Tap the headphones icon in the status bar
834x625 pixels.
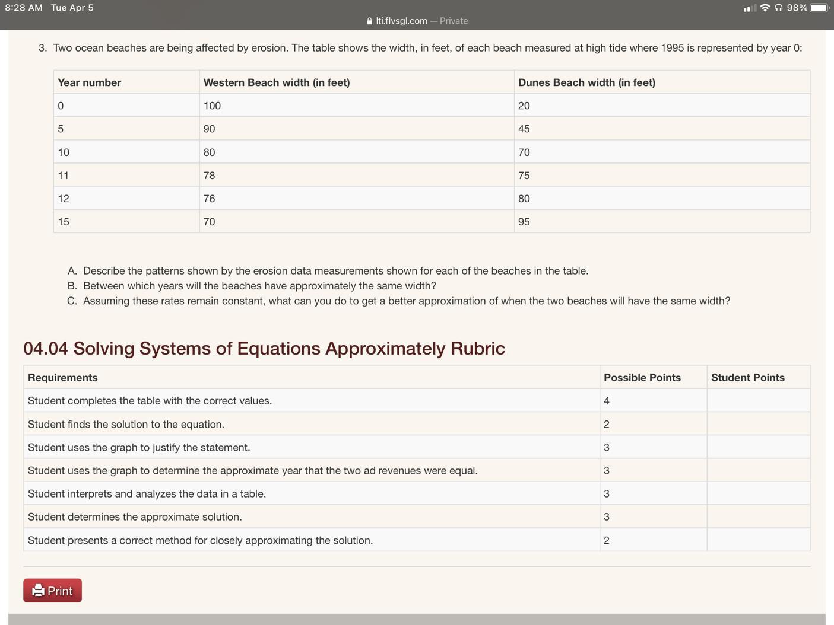click(778, 8)
